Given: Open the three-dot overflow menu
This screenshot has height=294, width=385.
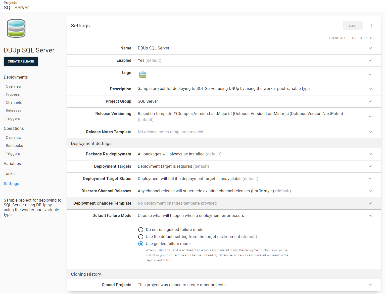Looking at the screenshot, I should [371, 26].
